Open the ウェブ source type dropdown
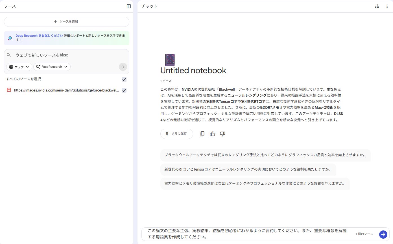Image resolution: width=393 pixels, height=244 pixels. (19, 67)
